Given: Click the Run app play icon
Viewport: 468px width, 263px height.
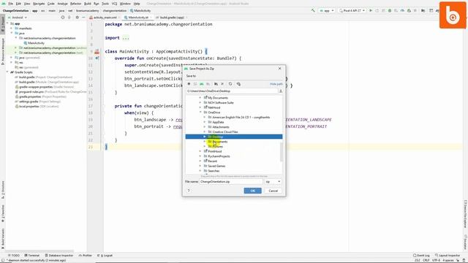Looking at the screenshot, I should 371,10.
